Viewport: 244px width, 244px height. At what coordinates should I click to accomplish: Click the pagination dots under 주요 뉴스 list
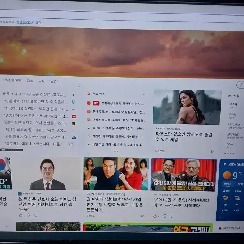point(116,151)
